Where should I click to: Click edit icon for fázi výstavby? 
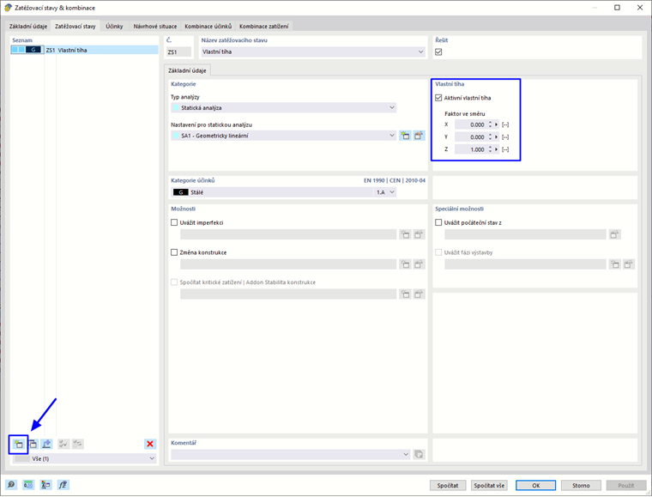coord(629,264)
